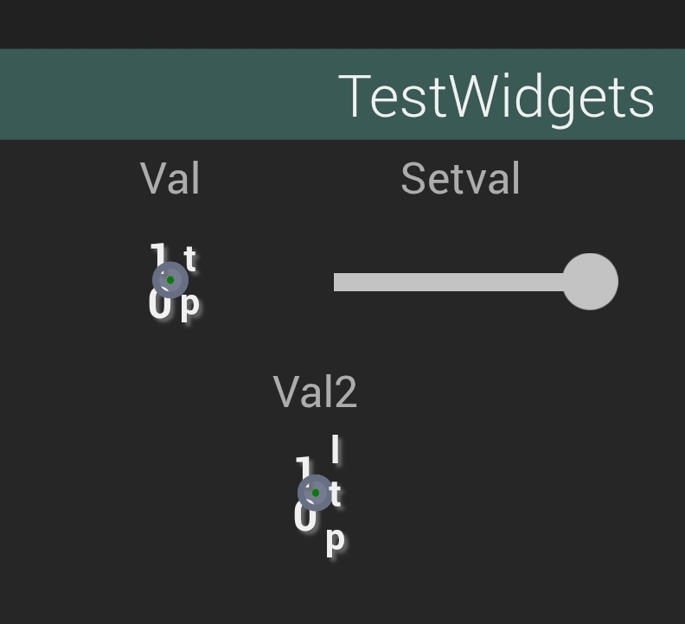Click the "0" digit in Val widget
Image resolution: width=685 pixels, height=624 pixels.
[159, 305]
